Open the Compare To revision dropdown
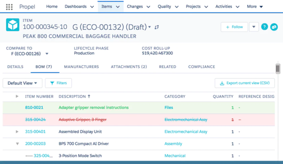The image size is (283, 164). [x=47, y=54]
